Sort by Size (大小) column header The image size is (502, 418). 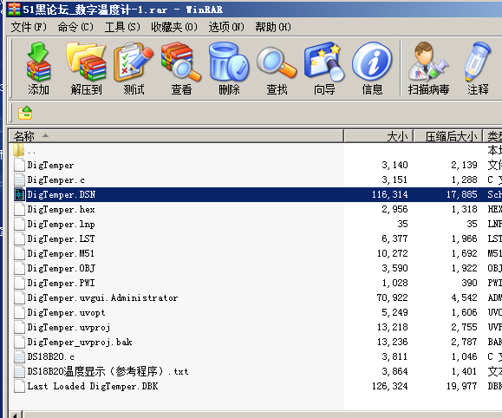[x=379, y=136]
